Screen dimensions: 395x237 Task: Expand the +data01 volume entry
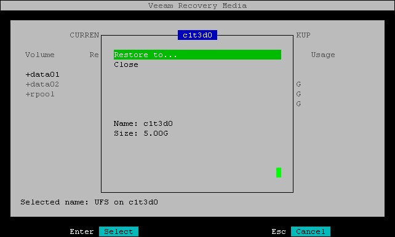click(x=42, y=74)
